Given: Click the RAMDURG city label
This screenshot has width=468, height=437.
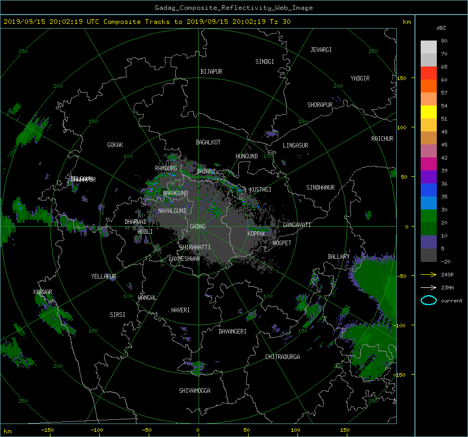Looking at the screenshot, I should pyautogui.click(x=166, y=168).
